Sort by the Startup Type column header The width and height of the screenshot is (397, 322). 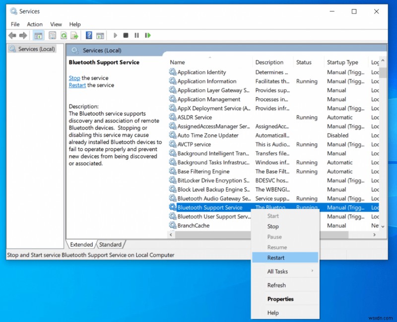click(x=342, y=62)
